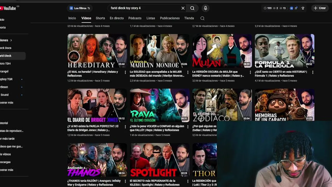The image size is (332, 187).
Task: Click the Crear button
Action: coord(320,8)
